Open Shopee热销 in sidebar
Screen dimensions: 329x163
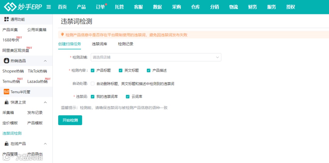(x=13, y=71)
